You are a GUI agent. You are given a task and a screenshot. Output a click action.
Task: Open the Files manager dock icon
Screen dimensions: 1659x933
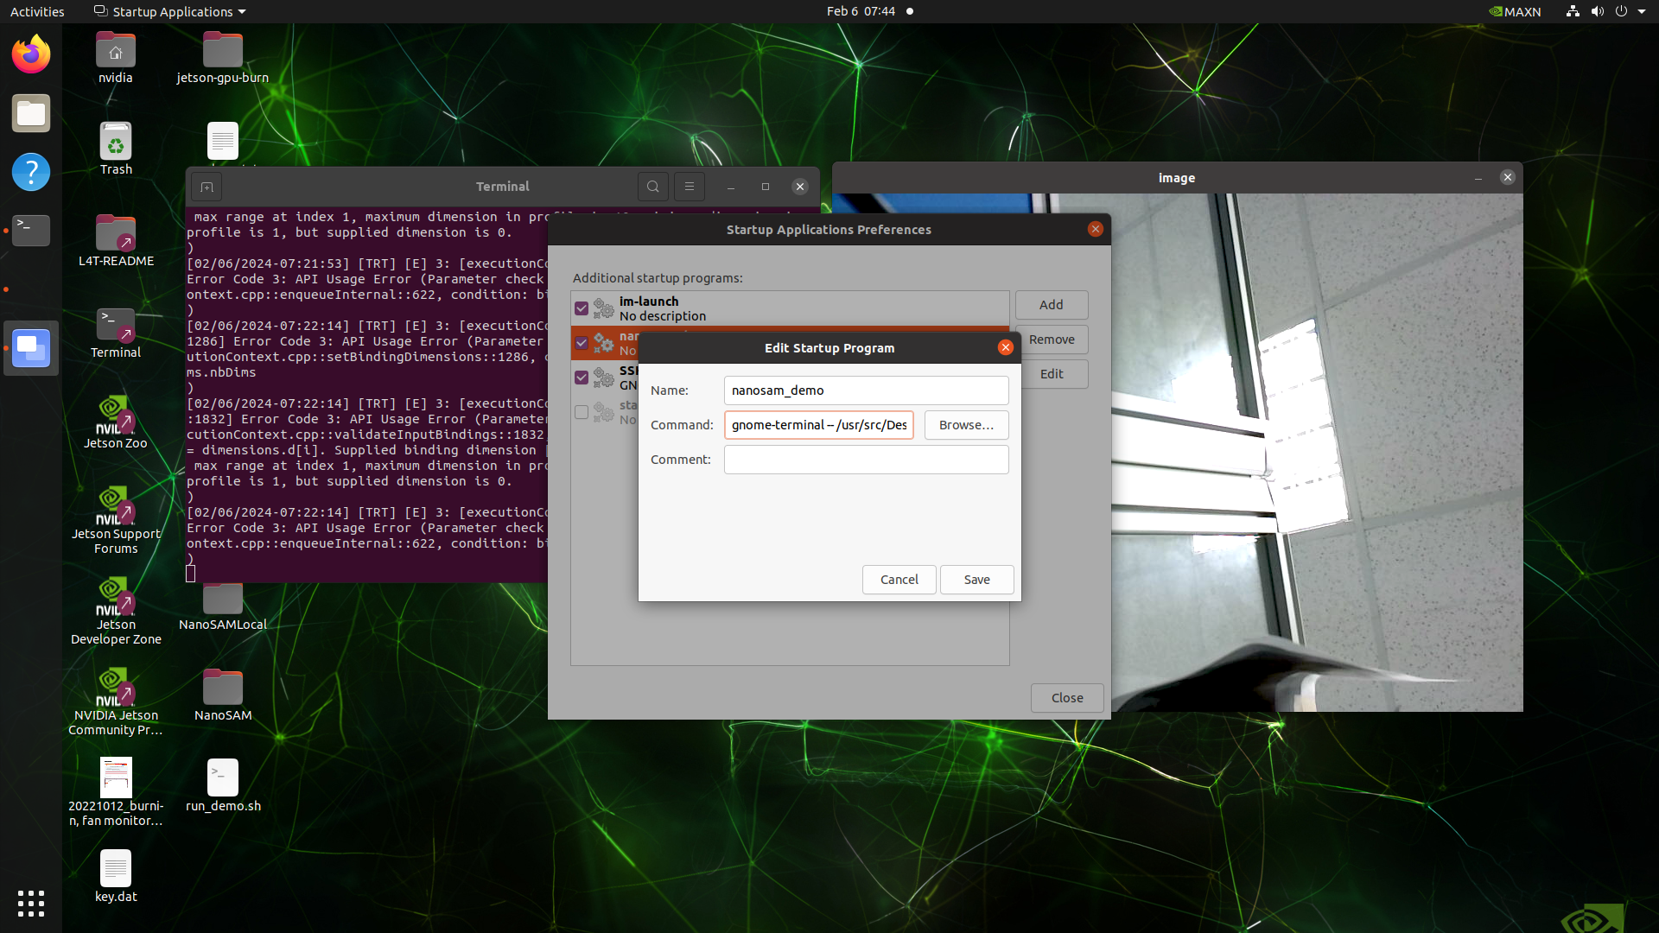pos(31,113)
